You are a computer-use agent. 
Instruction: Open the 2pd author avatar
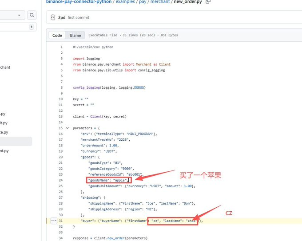coord(53,17)
